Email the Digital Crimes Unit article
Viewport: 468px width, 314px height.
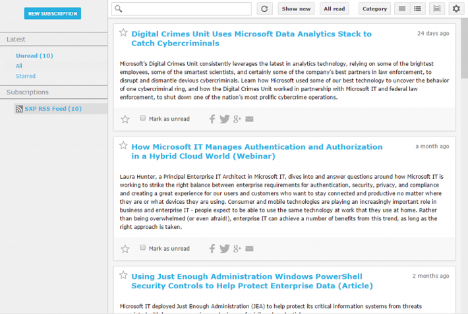point(250,119)
